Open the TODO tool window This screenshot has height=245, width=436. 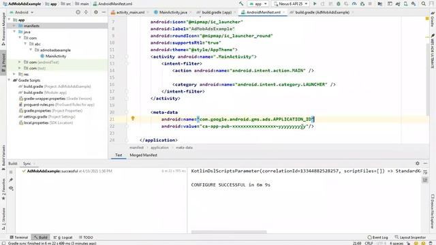pos(86,238)
